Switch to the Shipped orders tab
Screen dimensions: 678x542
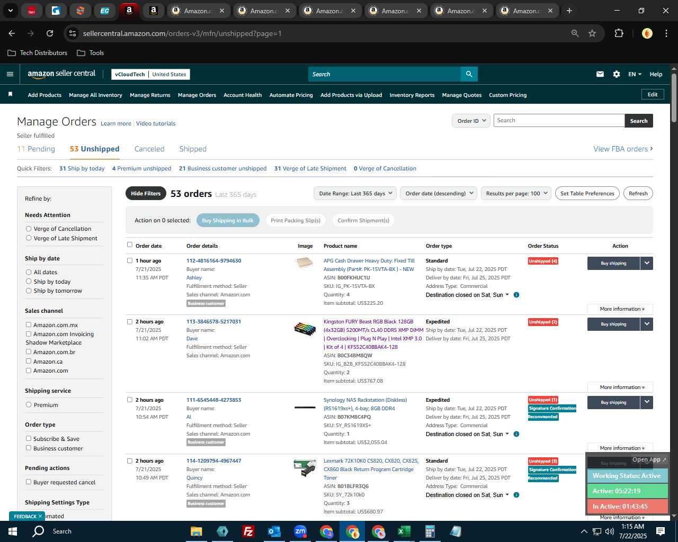(x=193, y=149)
